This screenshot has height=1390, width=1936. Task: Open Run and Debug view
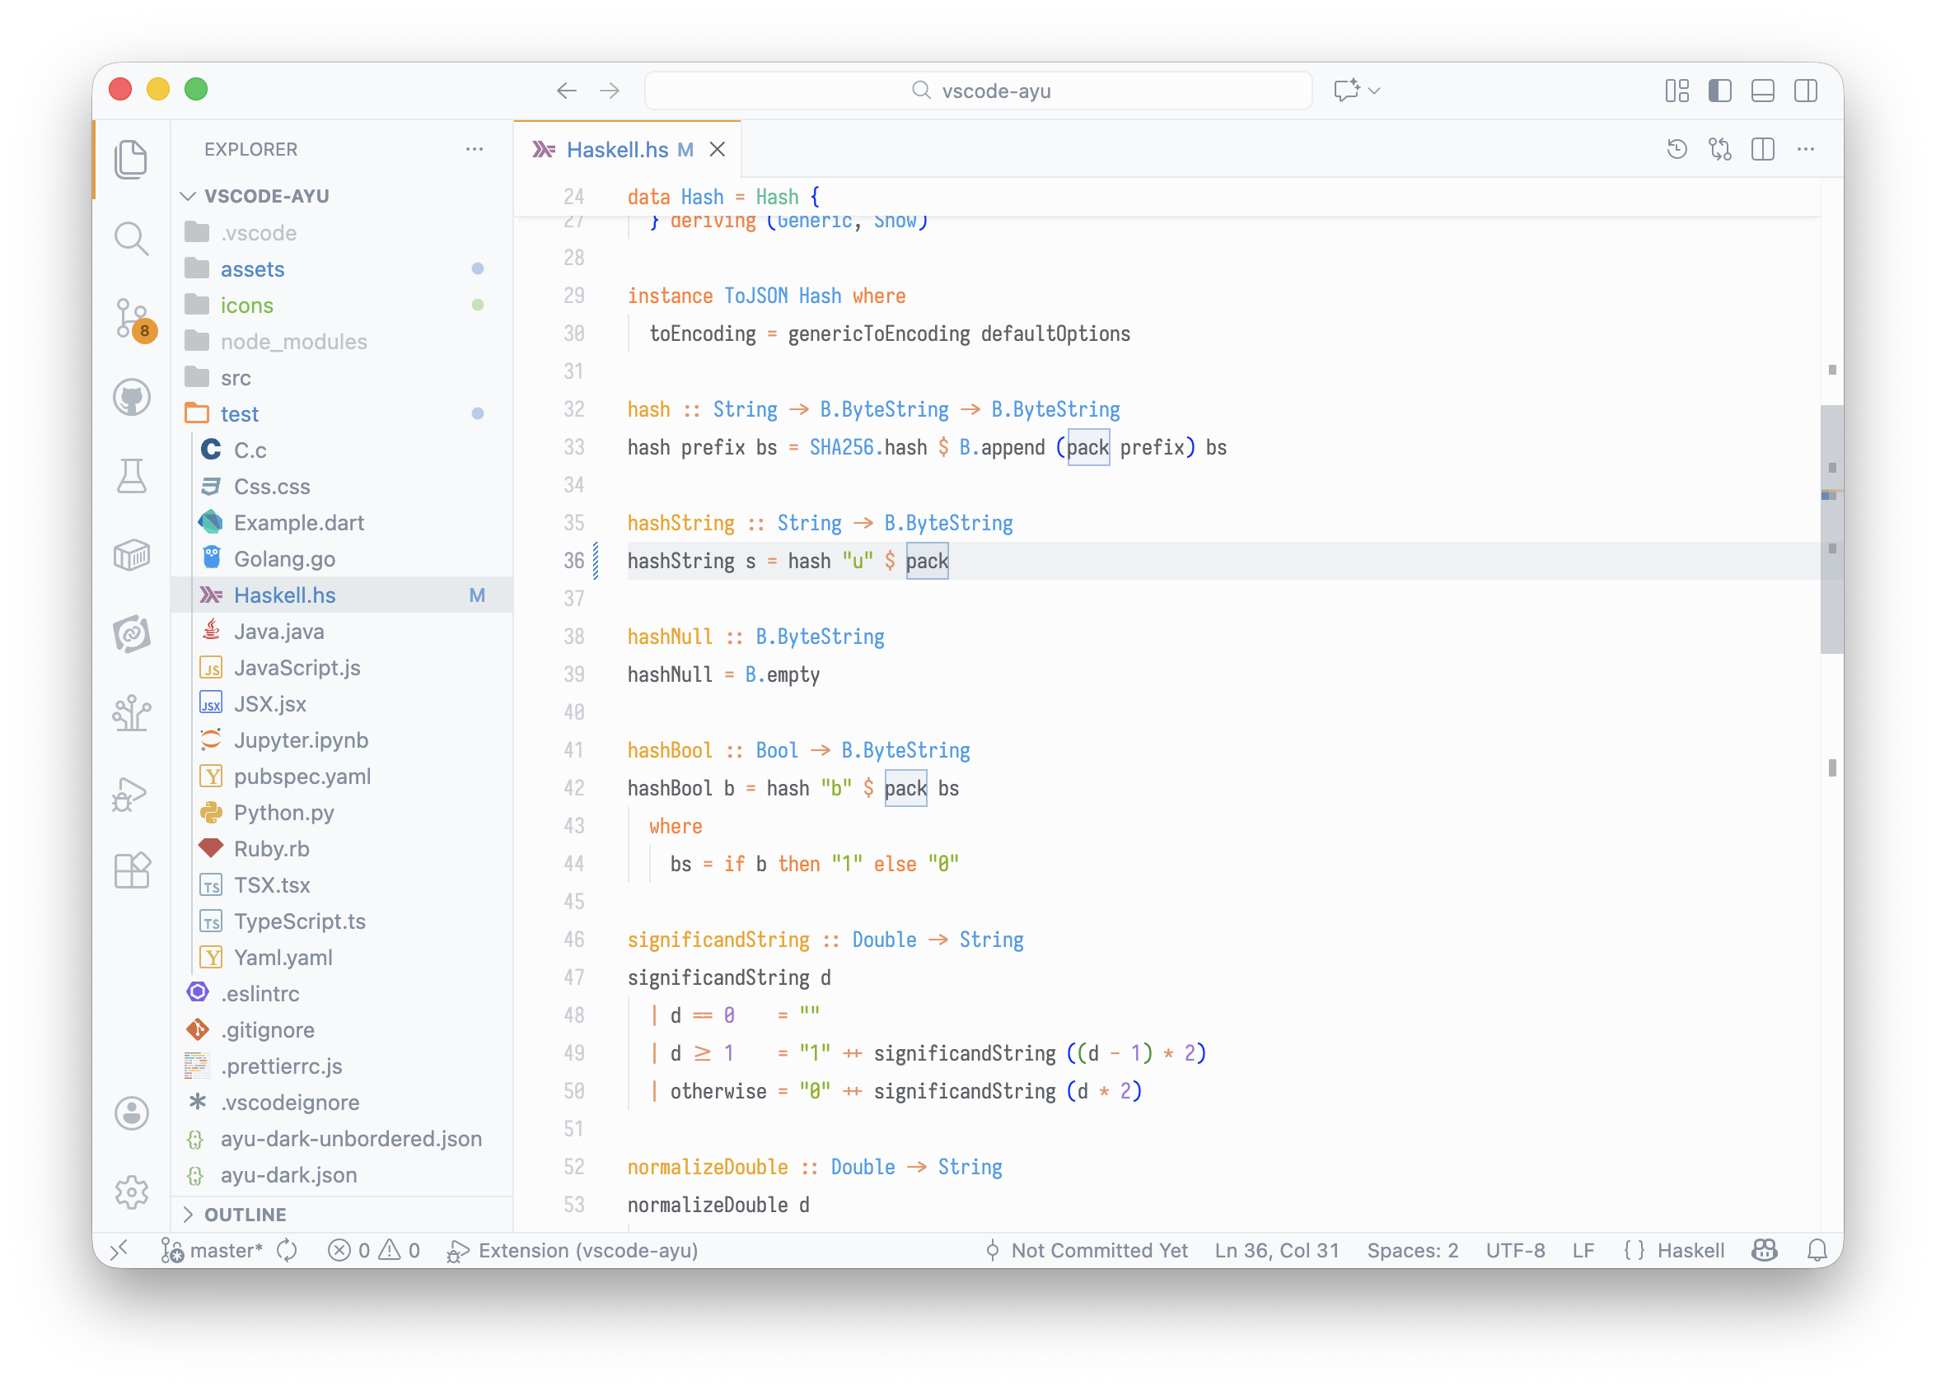click(131, 795)
